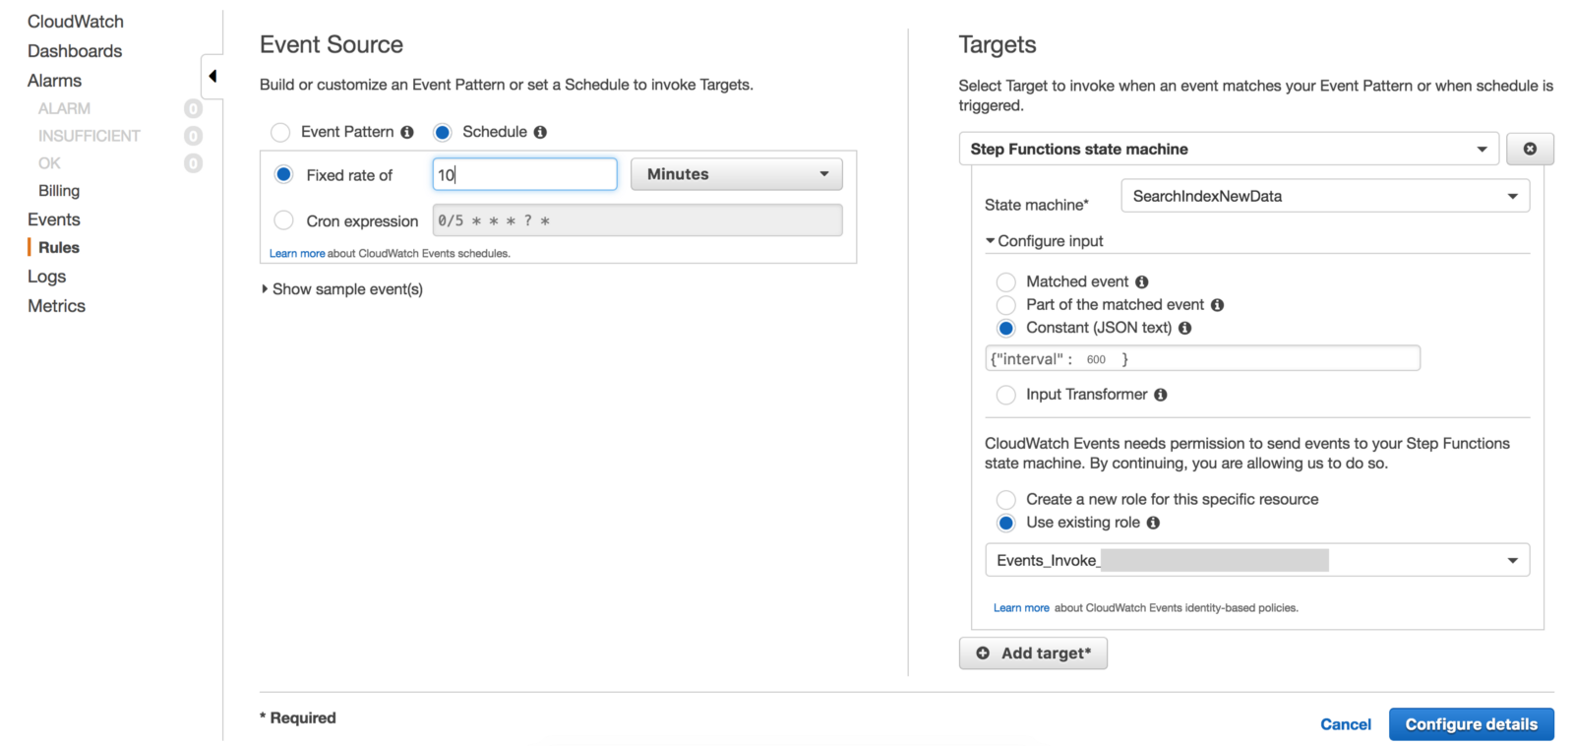
Task: Collapse sidebar using the left arrow
Action: point(212,76)
